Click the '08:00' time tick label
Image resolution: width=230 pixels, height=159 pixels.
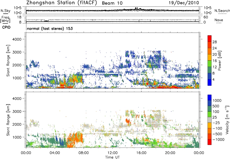click(x=84, y=153)
